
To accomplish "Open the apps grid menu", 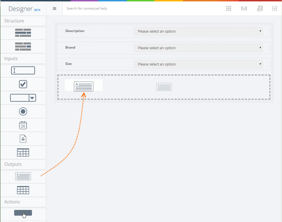I will [229, 8].
